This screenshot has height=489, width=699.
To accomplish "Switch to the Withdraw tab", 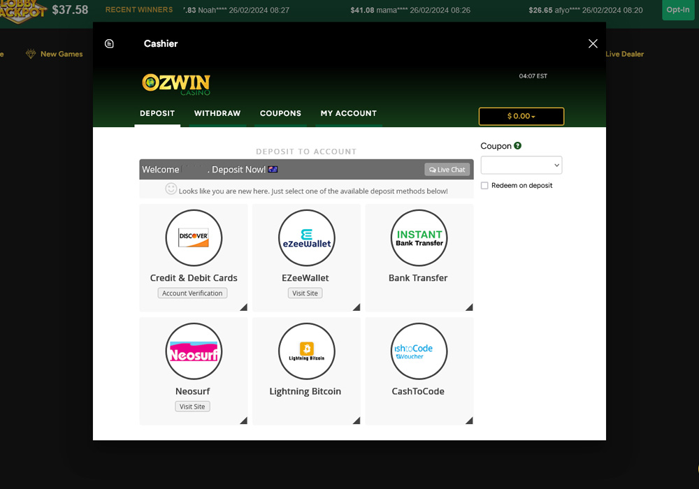I will (x=217, y=114).
